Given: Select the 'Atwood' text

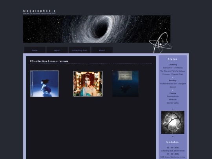Looking at the screenshot, I should pos(173,87).
